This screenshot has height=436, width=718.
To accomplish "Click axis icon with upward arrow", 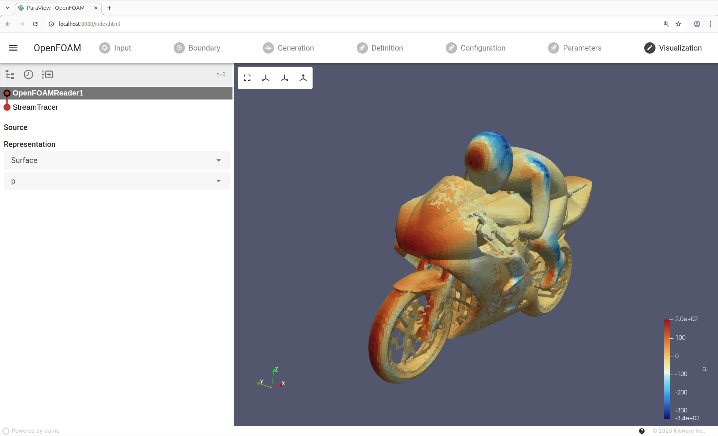I will click(303, 78).
